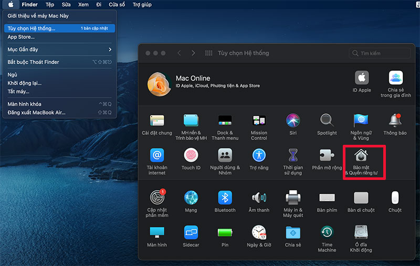Open Màn hình display settings
The image size is (420, 266).
point(157,236)
